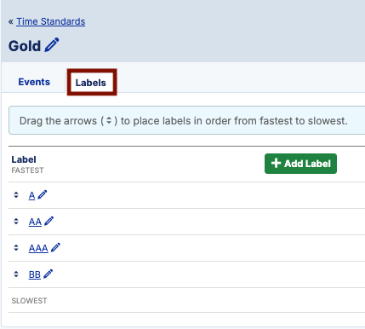
Task: Edit label BB using its pencil icon
Action: click(48, 274)
